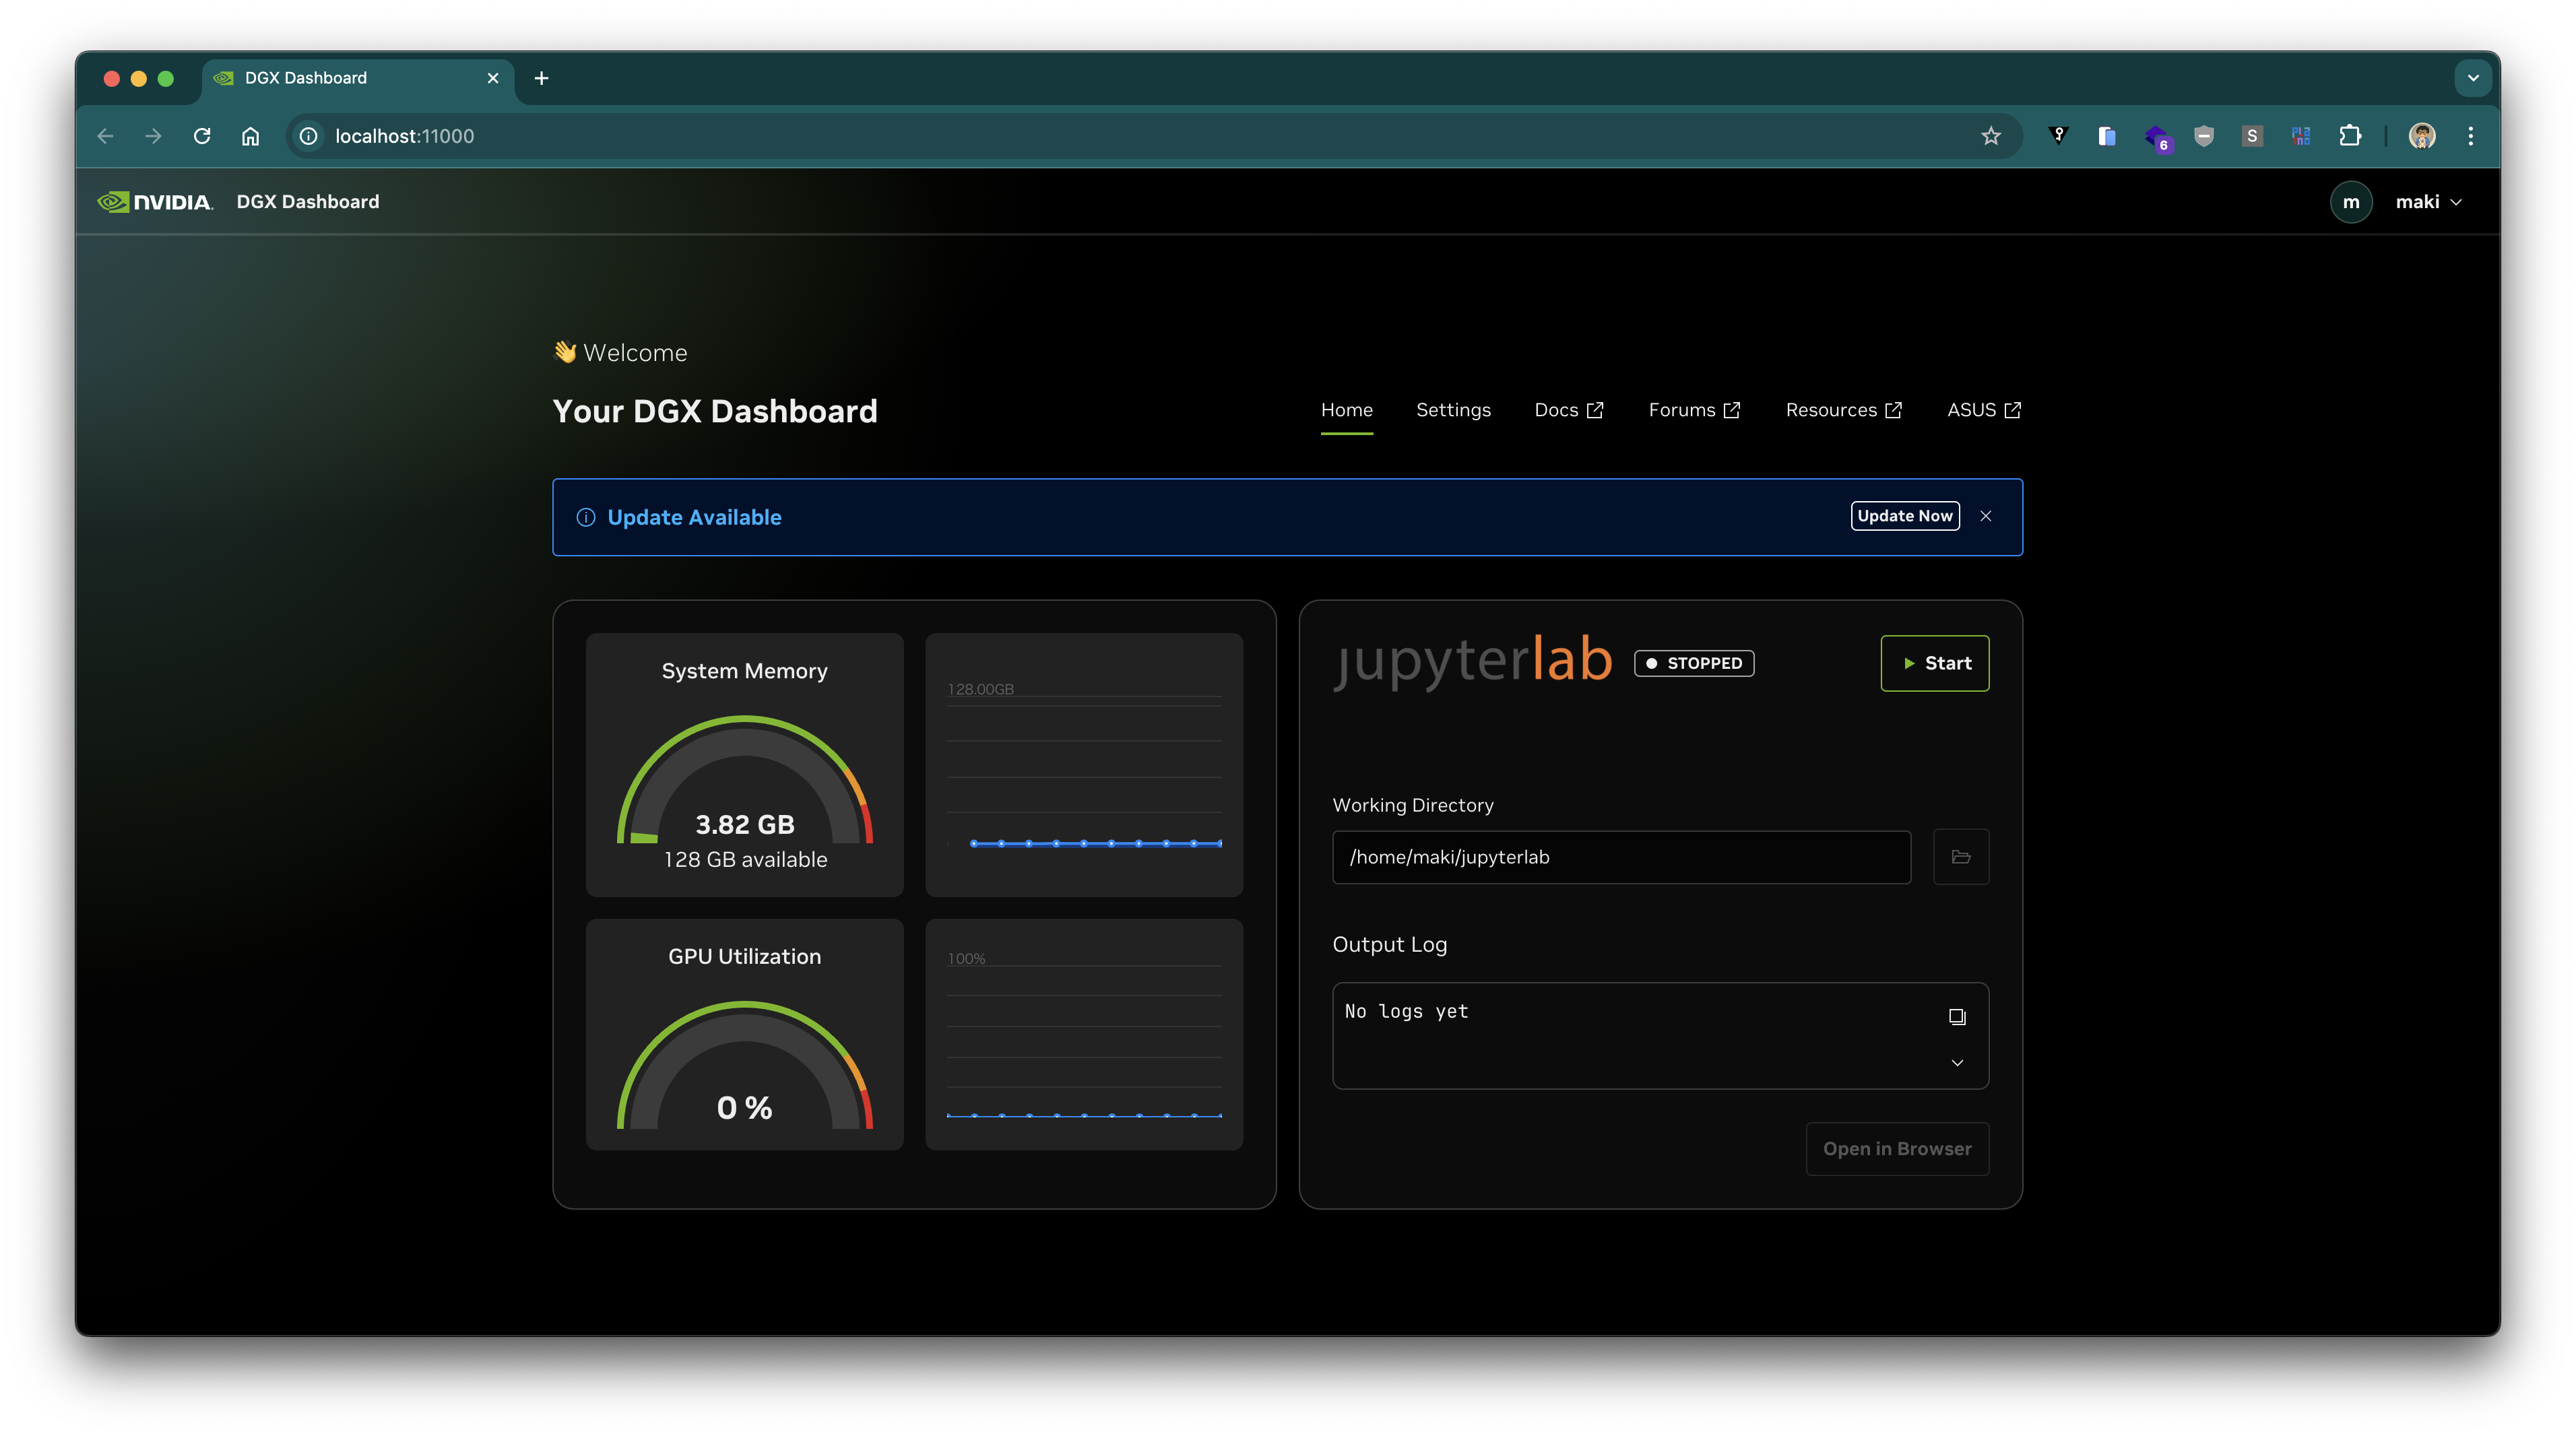Image resolution: width=2576 pixels, height=1436 pixels.
Task: Switch to the Settings tab
Action: [1453, 410]
